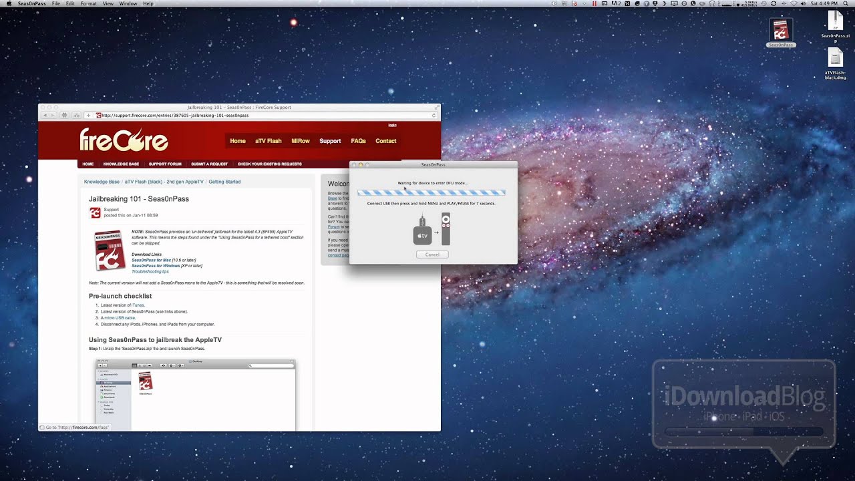
Task: Click the aTV Flash (black) breadcrumb
Action: click(164, 182)
